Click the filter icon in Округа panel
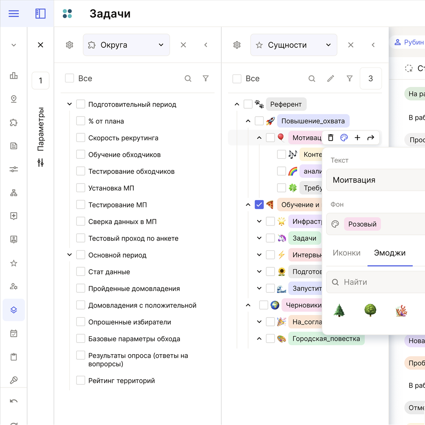This screenshot has height=425, width=425. [206, 78]
